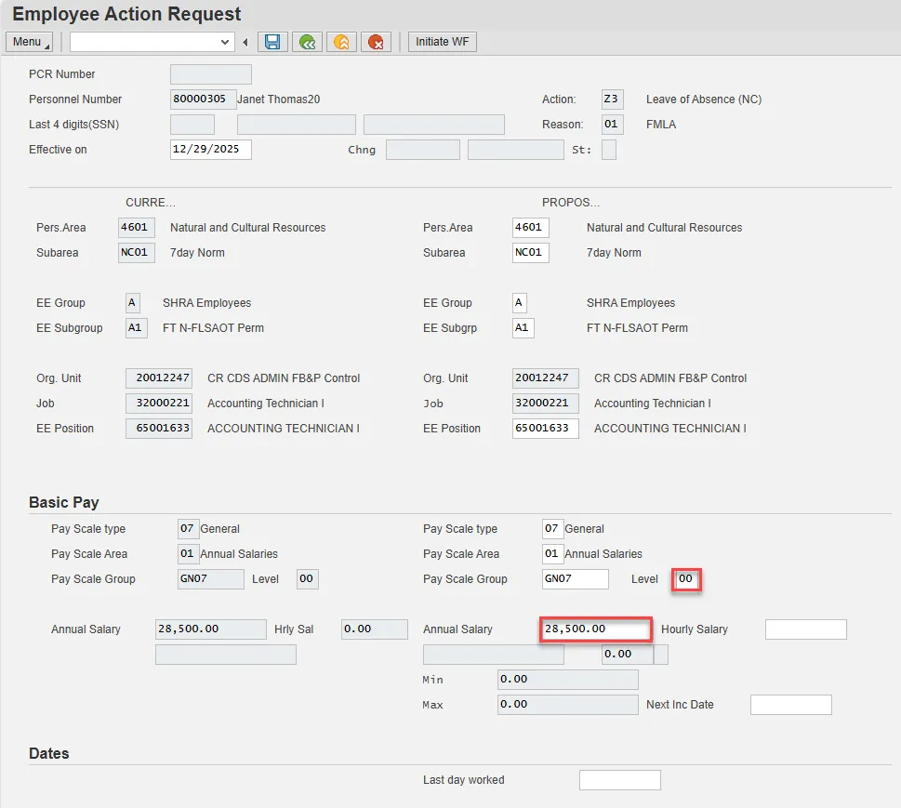Click the orange Exit icon
901x808 pixels.
click(341, 42)
